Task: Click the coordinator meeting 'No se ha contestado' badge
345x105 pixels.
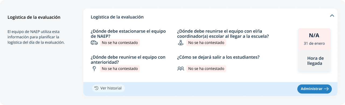Action: [206, 43]
